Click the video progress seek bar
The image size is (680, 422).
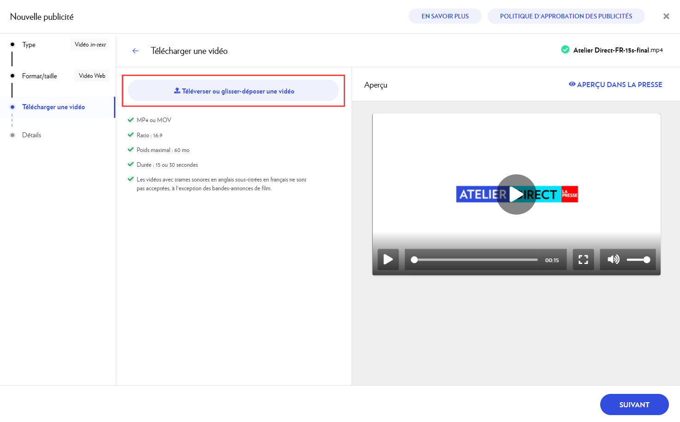(475, 260)
